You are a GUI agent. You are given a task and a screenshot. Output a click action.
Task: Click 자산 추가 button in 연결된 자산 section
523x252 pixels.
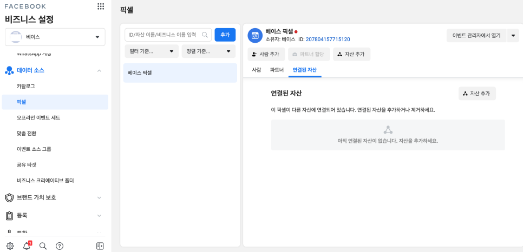pos(477,94)
